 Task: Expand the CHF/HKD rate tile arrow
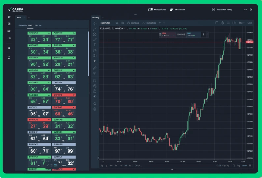coord(73,95)
